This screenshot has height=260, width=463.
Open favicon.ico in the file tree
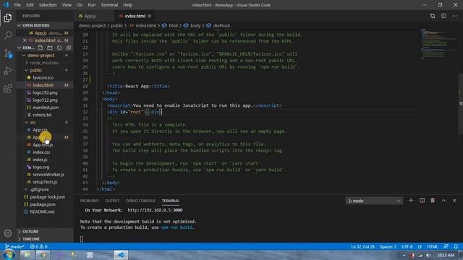pos(43,77)
